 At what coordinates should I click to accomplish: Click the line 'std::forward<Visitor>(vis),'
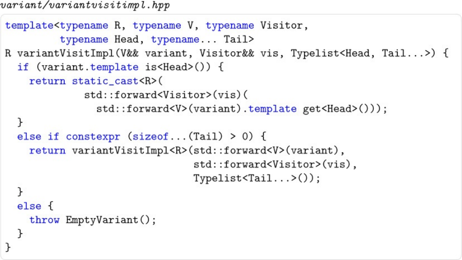point(275,164)
